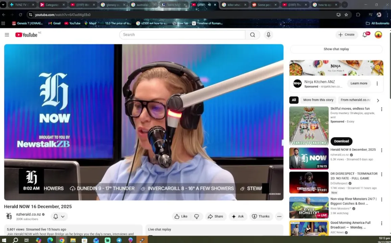Open options for DR DISRESPECT video
This screenshot has width=391, height=243.
tap(382, 174)
